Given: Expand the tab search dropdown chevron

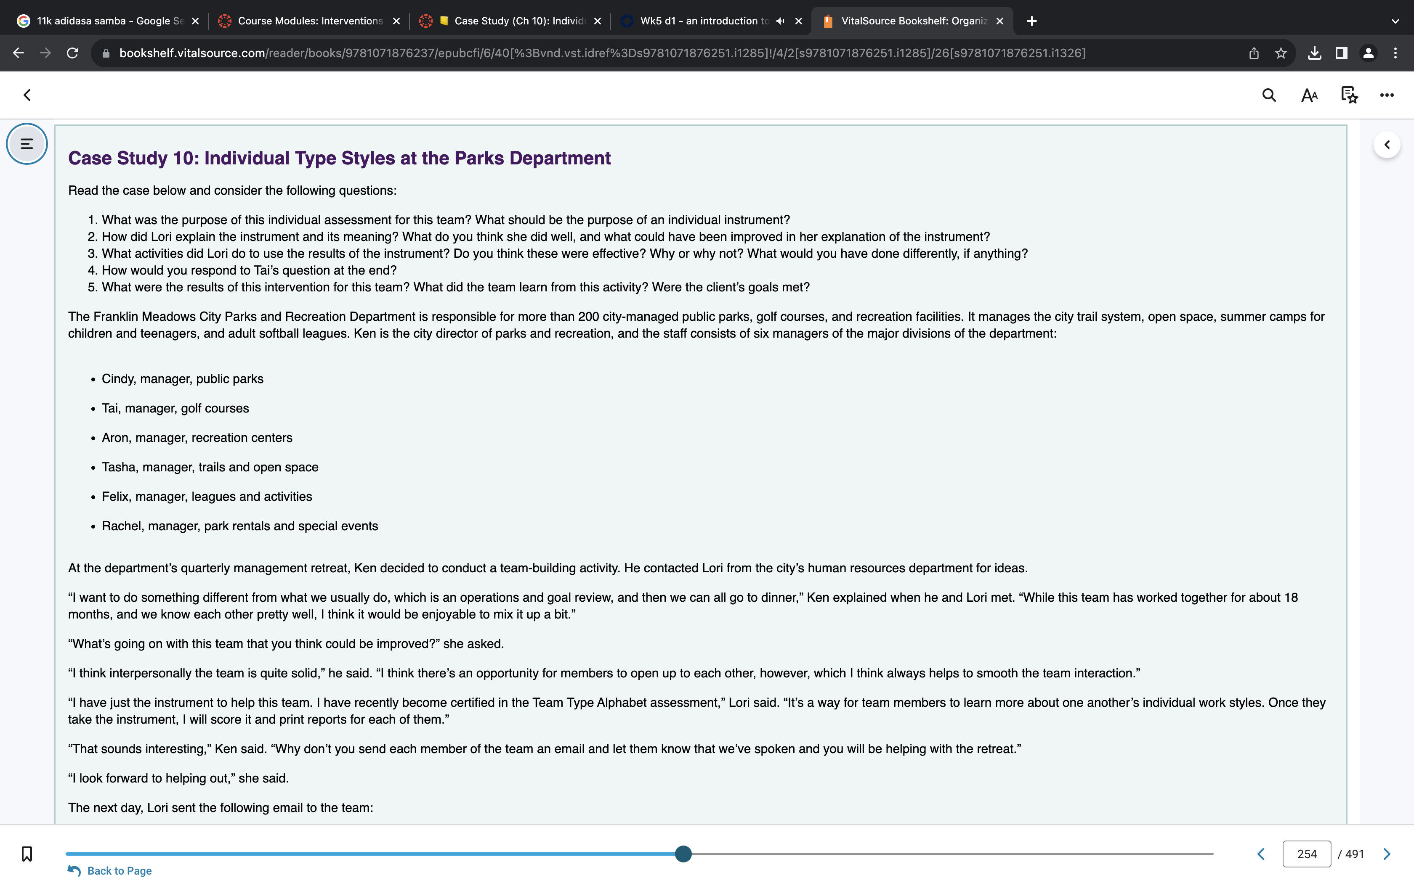Looking at the screenshot, I should [x=1395, y=21].
